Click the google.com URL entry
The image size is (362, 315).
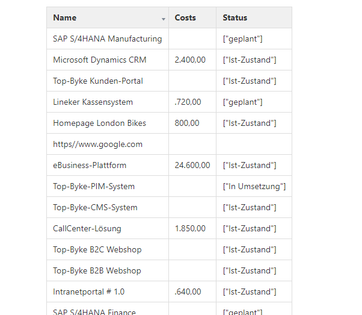coord(97,144)
